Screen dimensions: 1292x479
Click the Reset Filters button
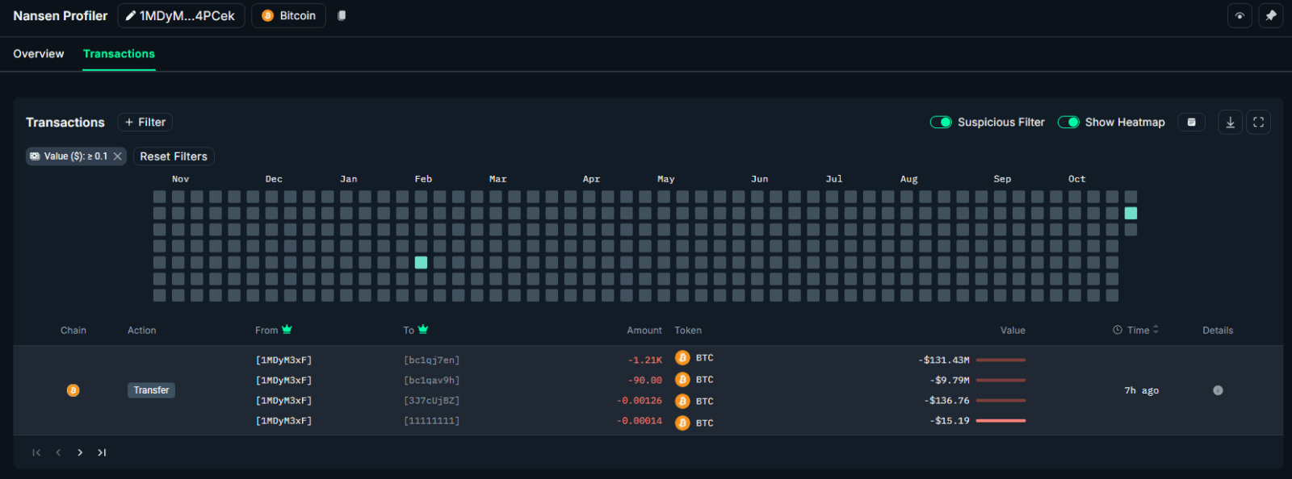point(174,156)
